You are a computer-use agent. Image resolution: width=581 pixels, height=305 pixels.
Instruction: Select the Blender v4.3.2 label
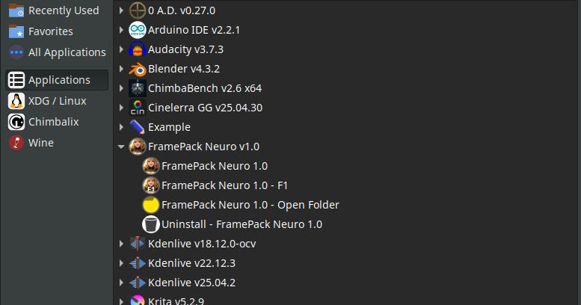click(184, 69)
